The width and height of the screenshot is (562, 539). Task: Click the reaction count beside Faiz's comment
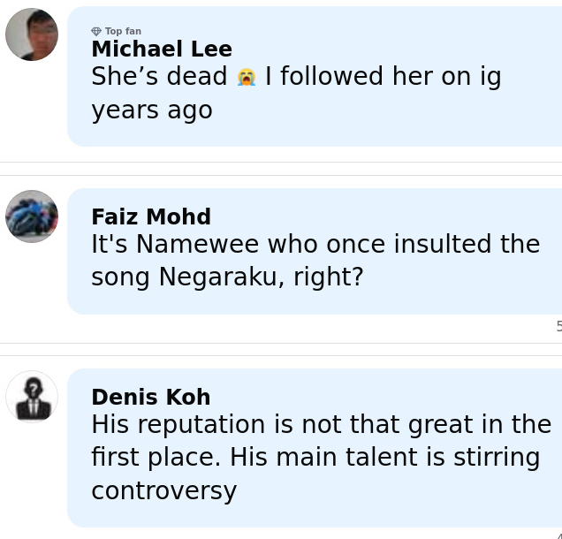558,326
